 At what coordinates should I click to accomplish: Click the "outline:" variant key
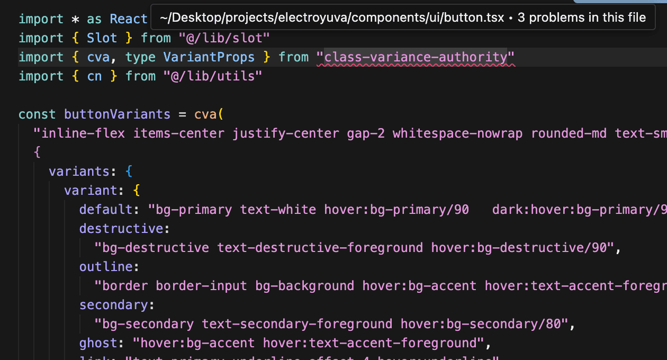(110, 267)
